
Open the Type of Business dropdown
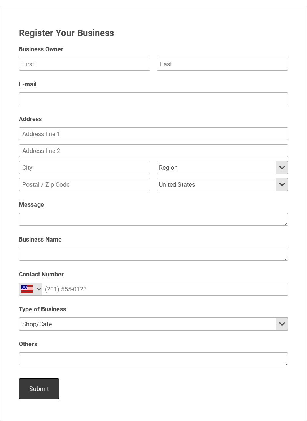[153, 324]
